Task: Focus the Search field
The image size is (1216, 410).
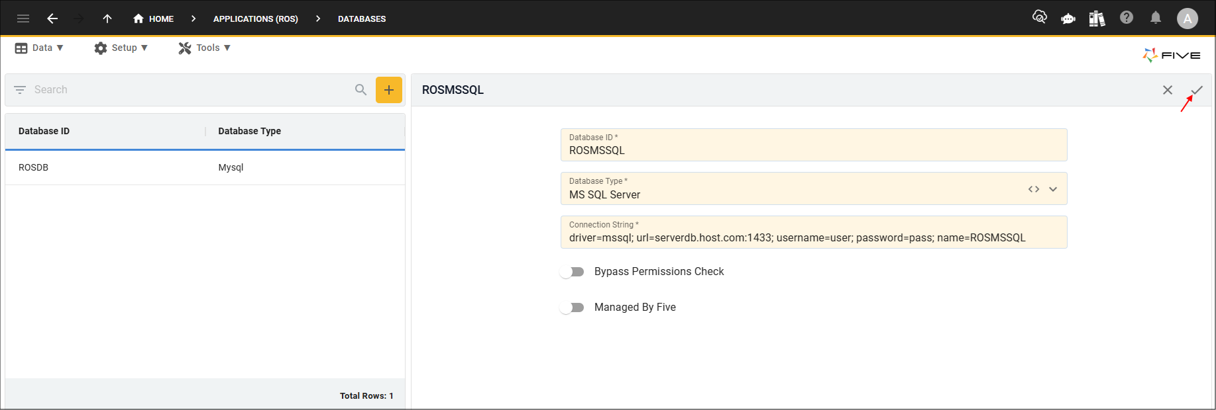Action: 189,89
